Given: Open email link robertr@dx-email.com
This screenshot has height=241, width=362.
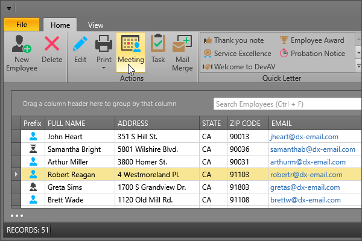Looking at the screenshot, I should pyautogui.click(x=306, y=175).
